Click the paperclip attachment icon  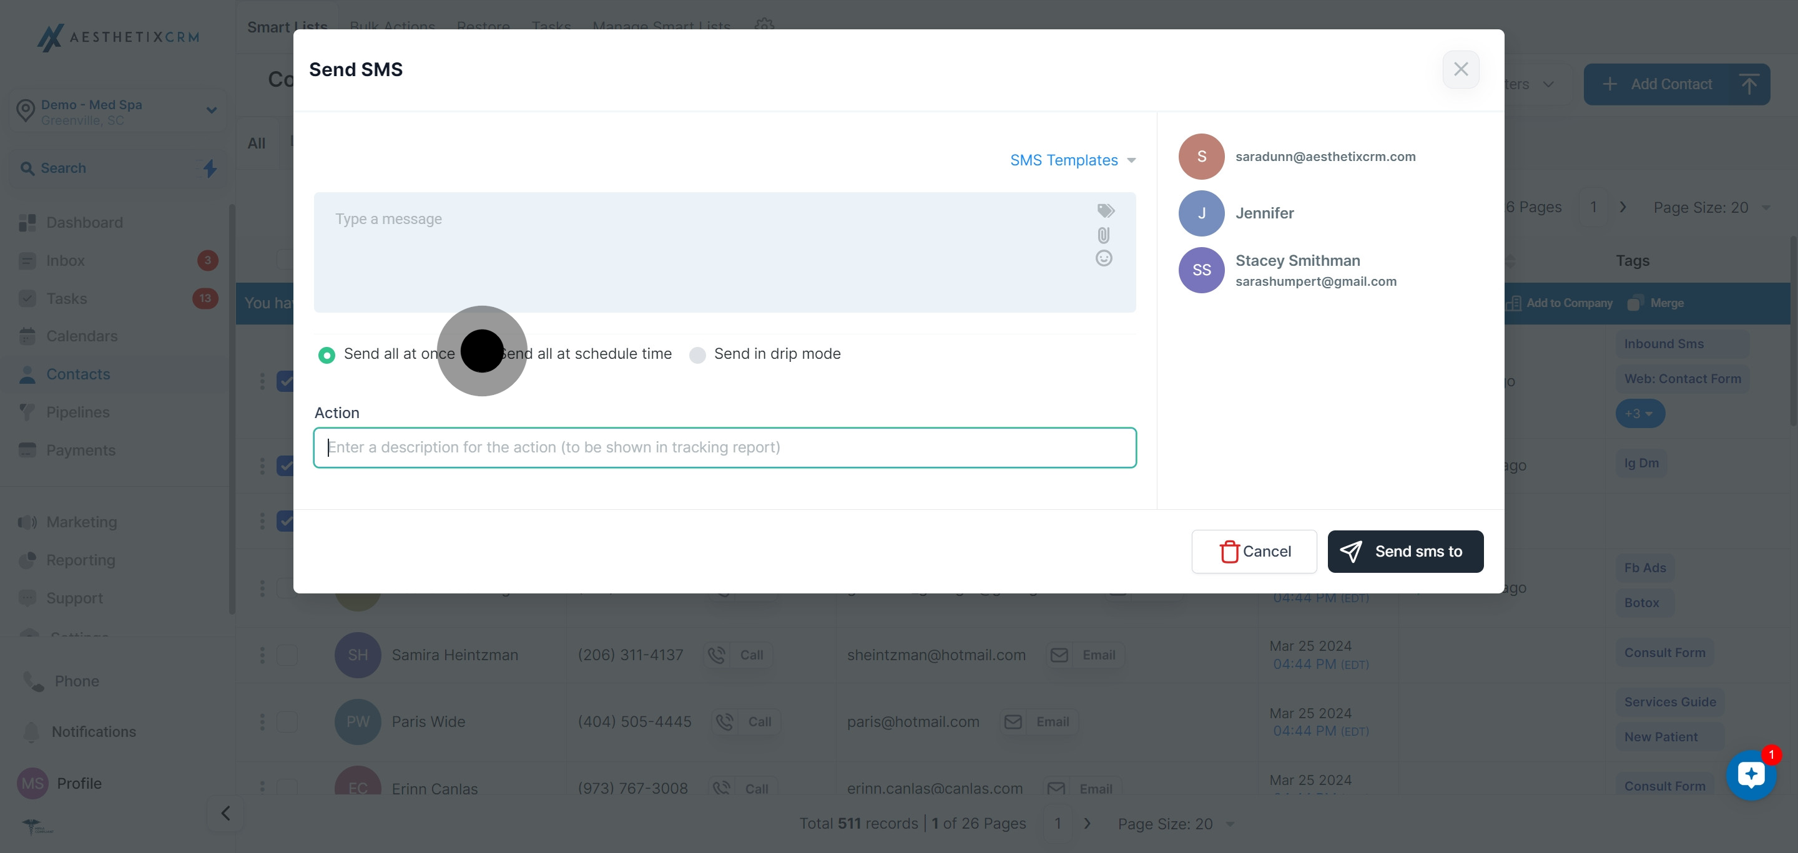pyautogui.click(x=1104, y=235)
